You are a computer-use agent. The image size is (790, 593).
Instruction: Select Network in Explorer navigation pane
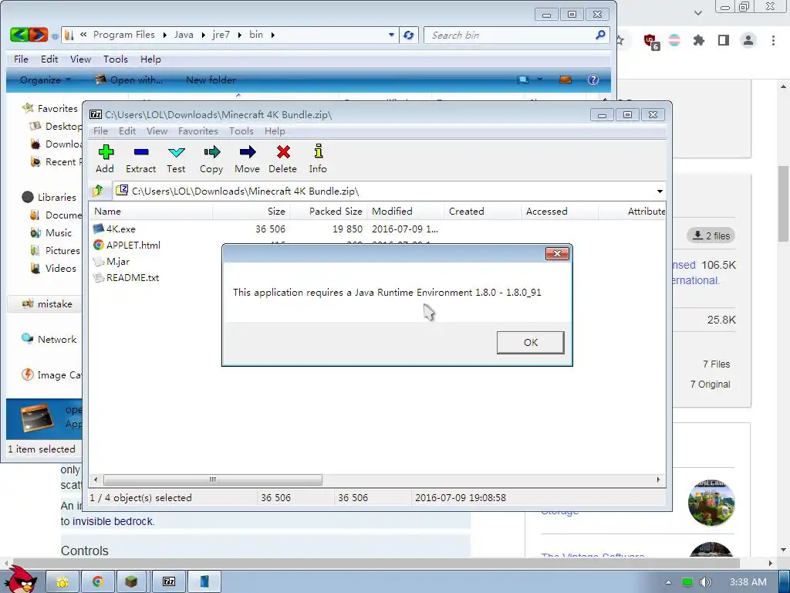coord(49,340)
